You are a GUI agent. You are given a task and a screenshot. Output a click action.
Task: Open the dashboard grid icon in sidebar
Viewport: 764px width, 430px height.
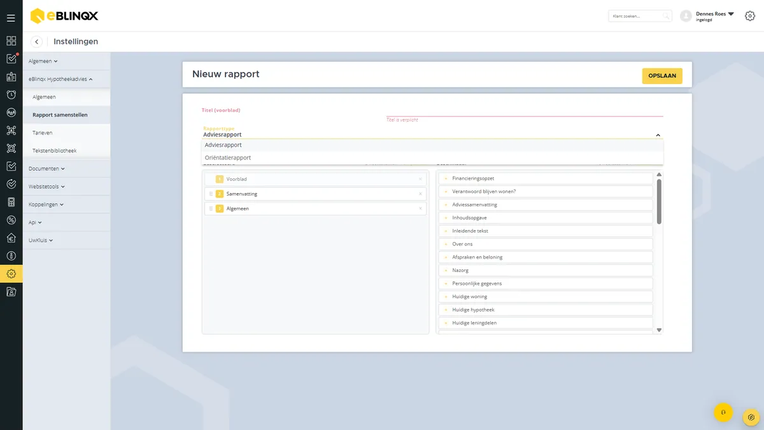tap(11, 41)
